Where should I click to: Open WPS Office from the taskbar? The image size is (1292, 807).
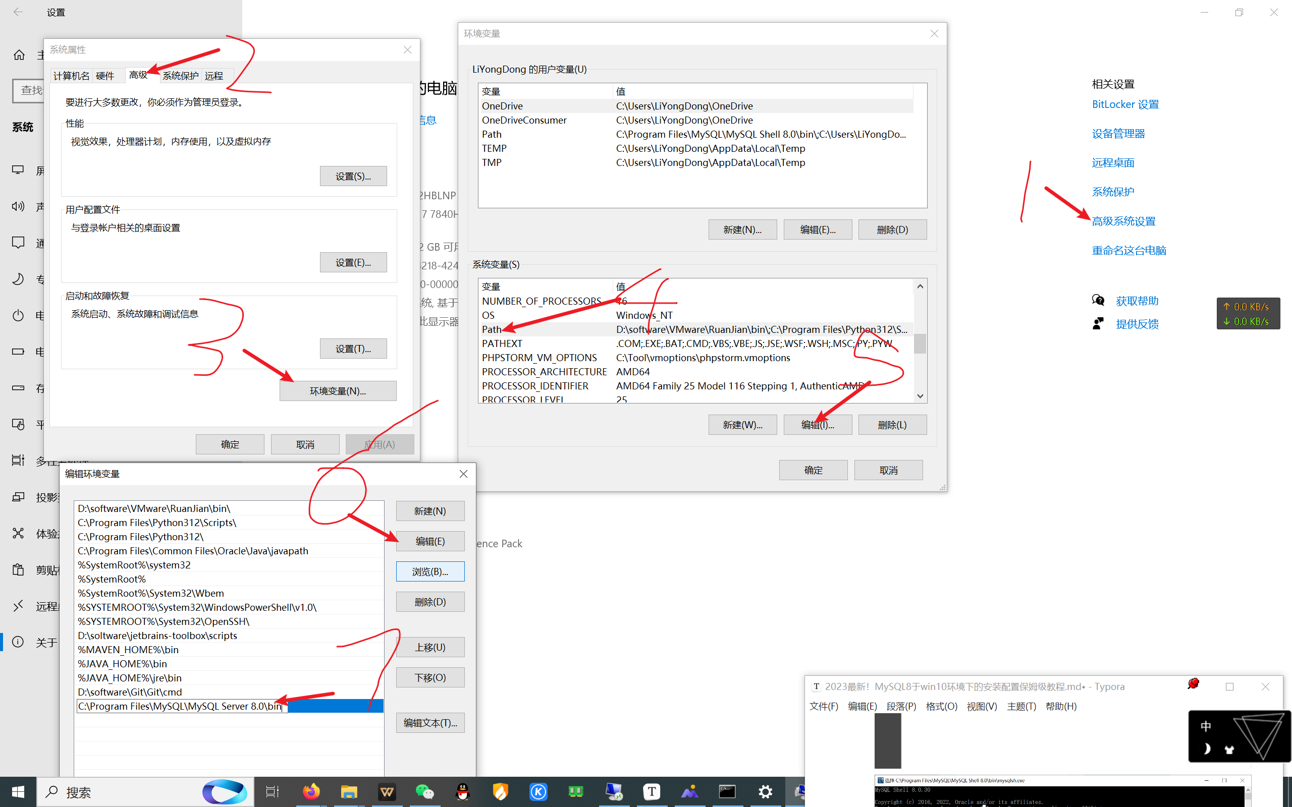pyautogui.click(x=387, y=792)
